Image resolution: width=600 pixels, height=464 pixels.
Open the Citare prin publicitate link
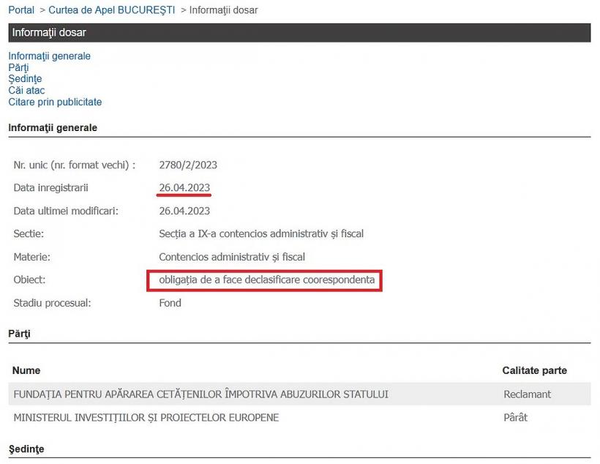(55, 102)
